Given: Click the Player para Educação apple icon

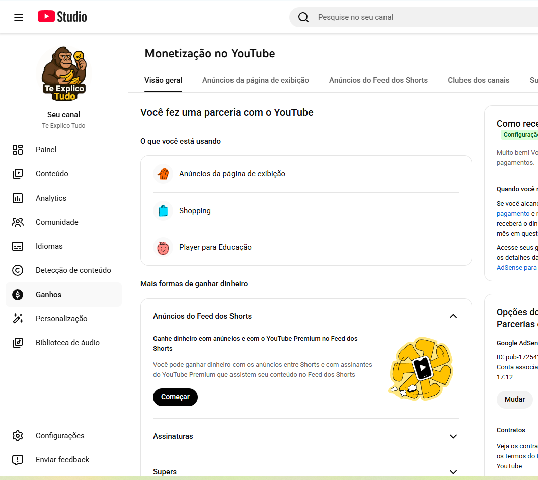Looking at the screenshot, I should 163,247.
